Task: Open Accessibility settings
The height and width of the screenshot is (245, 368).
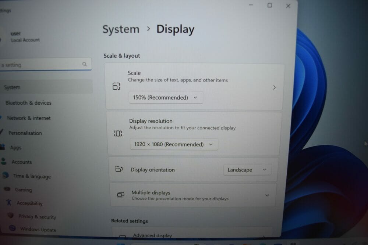Action: [29, 203]
